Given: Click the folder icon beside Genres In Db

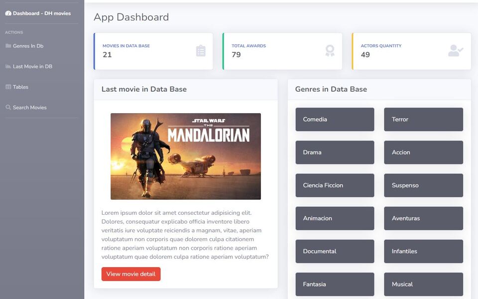Looking at the screenshot, I should coord(8,46).
